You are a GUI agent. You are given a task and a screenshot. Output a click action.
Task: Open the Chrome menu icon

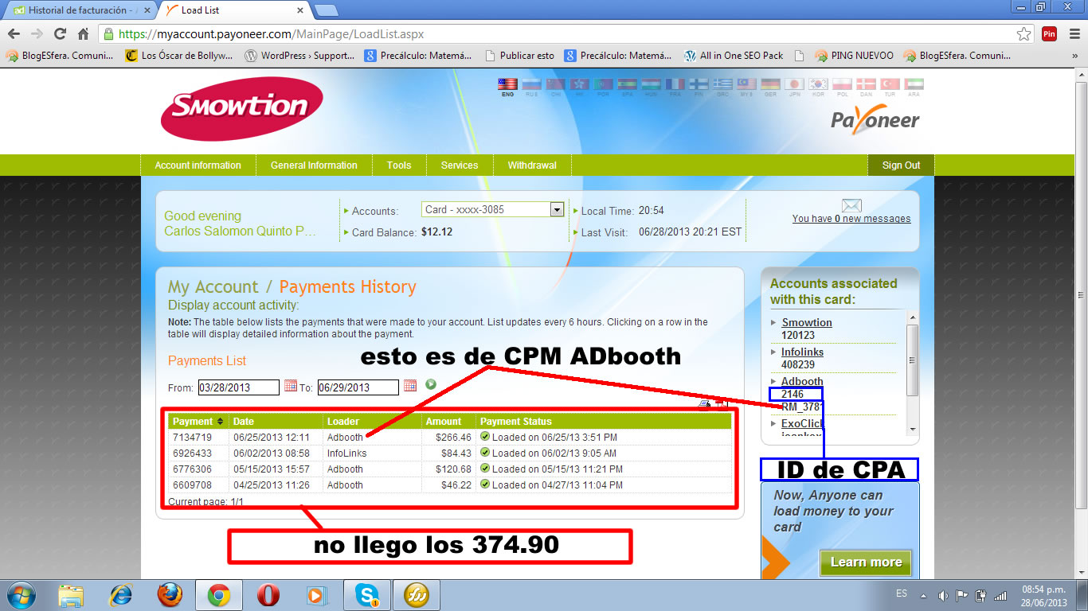[1073, 34]
